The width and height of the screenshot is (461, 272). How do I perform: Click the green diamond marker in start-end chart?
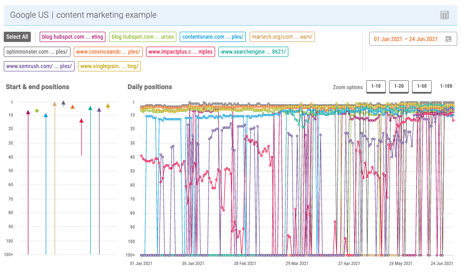click(37, 111)
